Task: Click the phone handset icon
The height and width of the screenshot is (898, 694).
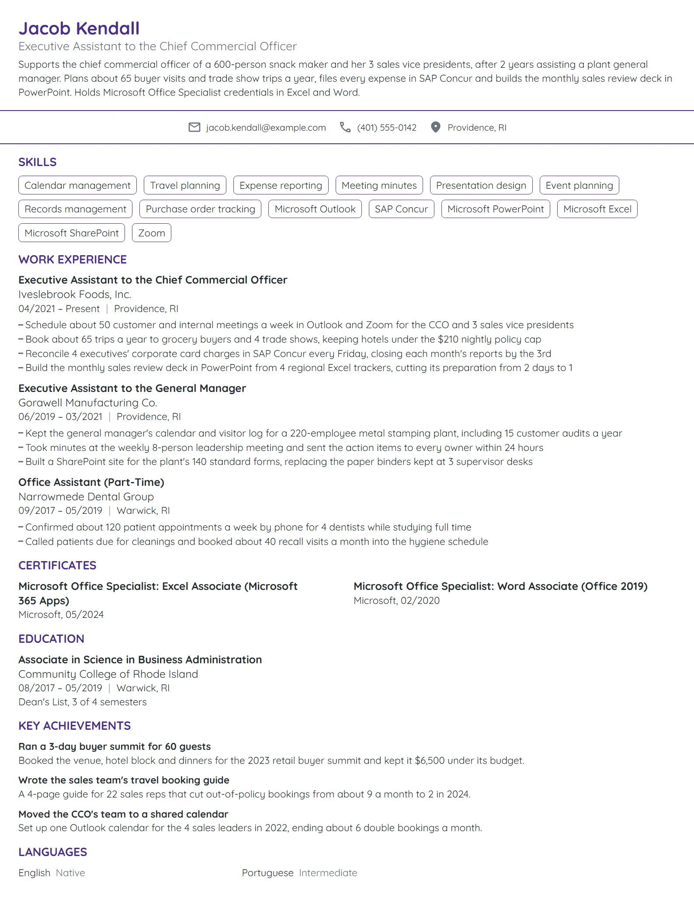Action: [x=345, y=127]
